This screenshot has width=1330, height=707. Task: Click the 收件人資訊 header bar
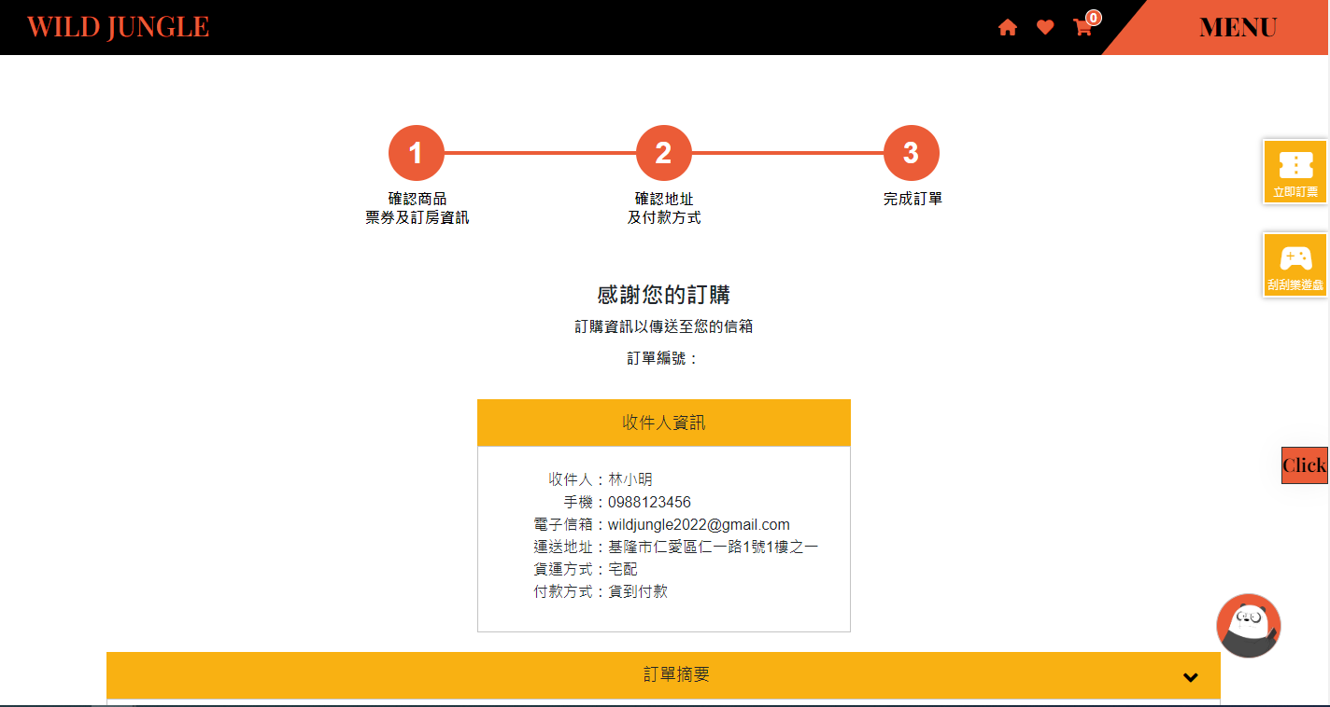click(x=664, y=423)
